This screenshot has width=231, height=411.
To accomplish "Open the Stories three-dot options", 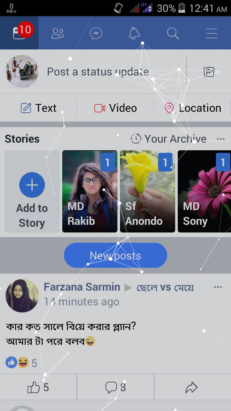I will (221, 139).
